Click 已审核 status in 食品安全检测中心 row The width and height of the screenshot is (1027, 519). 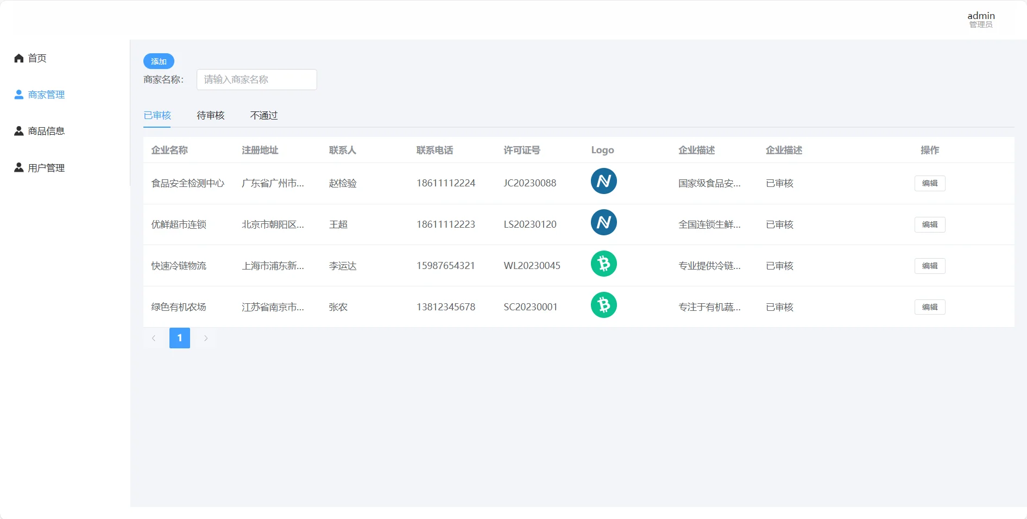780,183
